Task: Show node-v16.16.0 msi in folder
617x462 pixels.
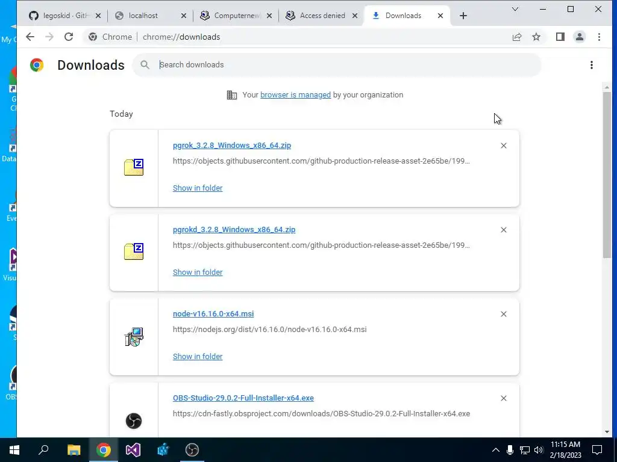Action: point(198,356)
